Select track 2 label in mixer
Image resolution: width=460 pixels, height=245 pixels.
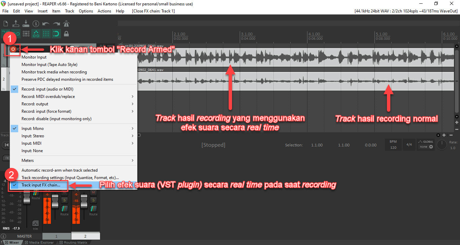point(86,236)
